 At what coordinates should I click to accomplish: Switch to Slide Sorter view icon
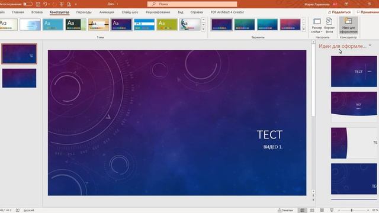point(312,211)
